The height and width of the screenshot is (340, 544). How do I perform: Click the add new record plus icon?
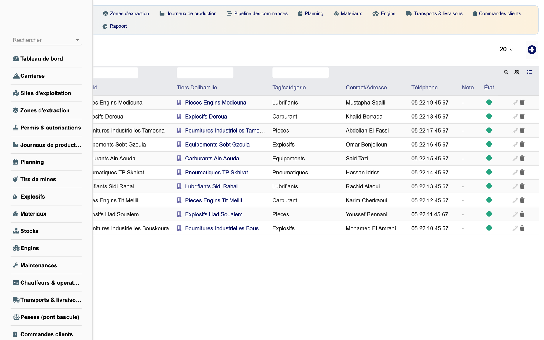point(532,50)
